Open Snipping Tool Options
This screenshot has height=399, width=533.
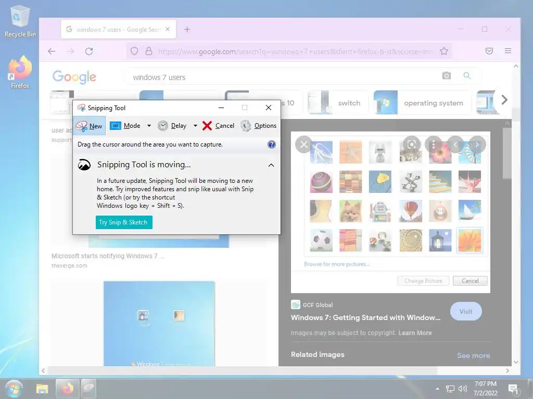click(259, 126)
